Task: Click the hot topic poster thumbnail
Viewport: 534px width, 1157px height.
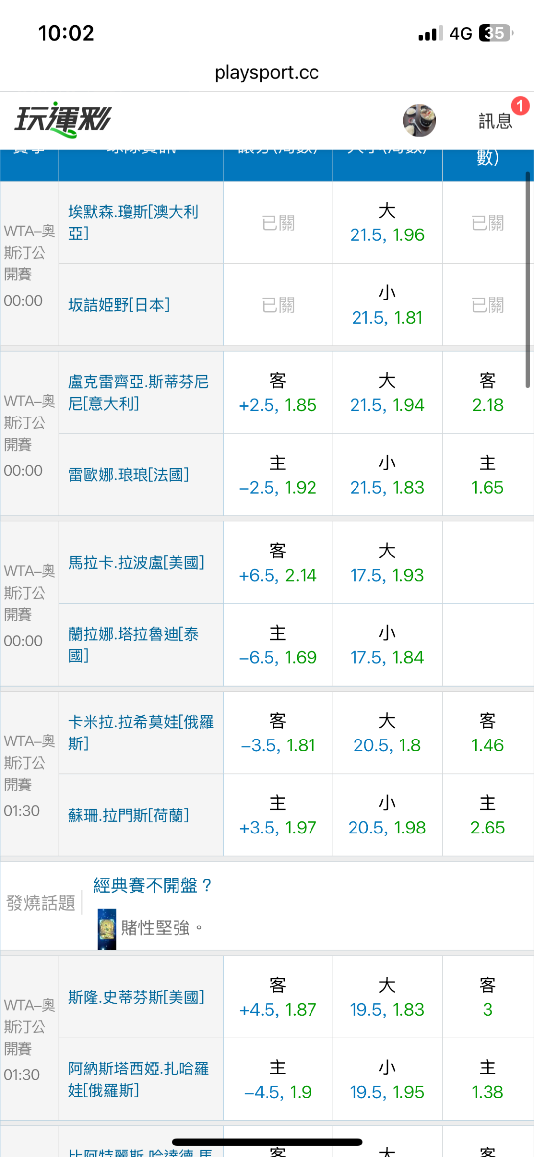Action: pos(107,928)
